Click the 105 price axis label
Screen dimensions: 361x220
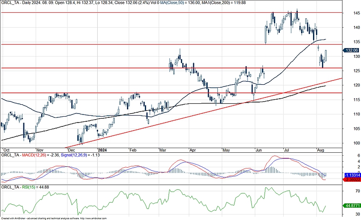(357, 129)
